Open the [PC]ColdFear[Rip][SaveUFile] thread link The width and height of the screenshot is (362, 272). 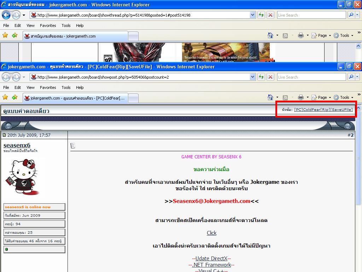(323, 110)
